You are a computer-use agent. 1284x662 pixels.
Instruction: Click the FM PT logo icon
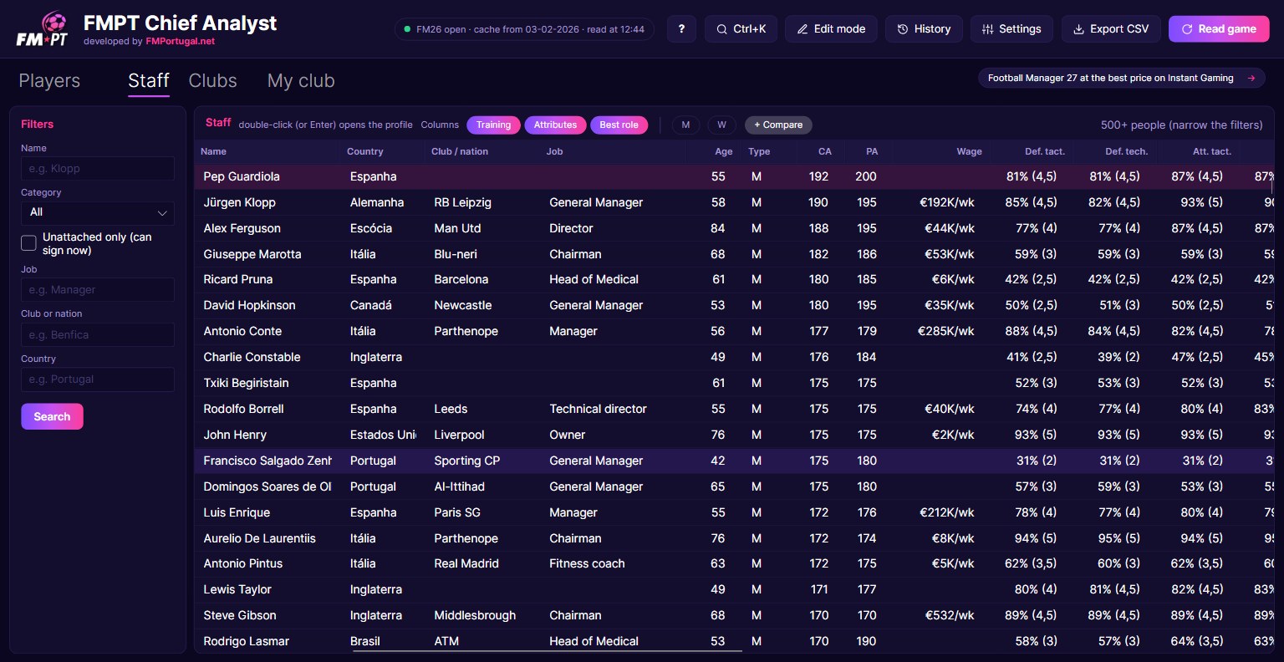pos(42,29)
